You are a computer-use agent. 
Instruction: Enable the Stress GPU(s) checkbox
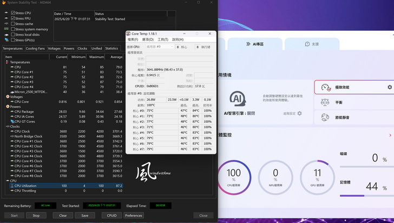[13, 40]
